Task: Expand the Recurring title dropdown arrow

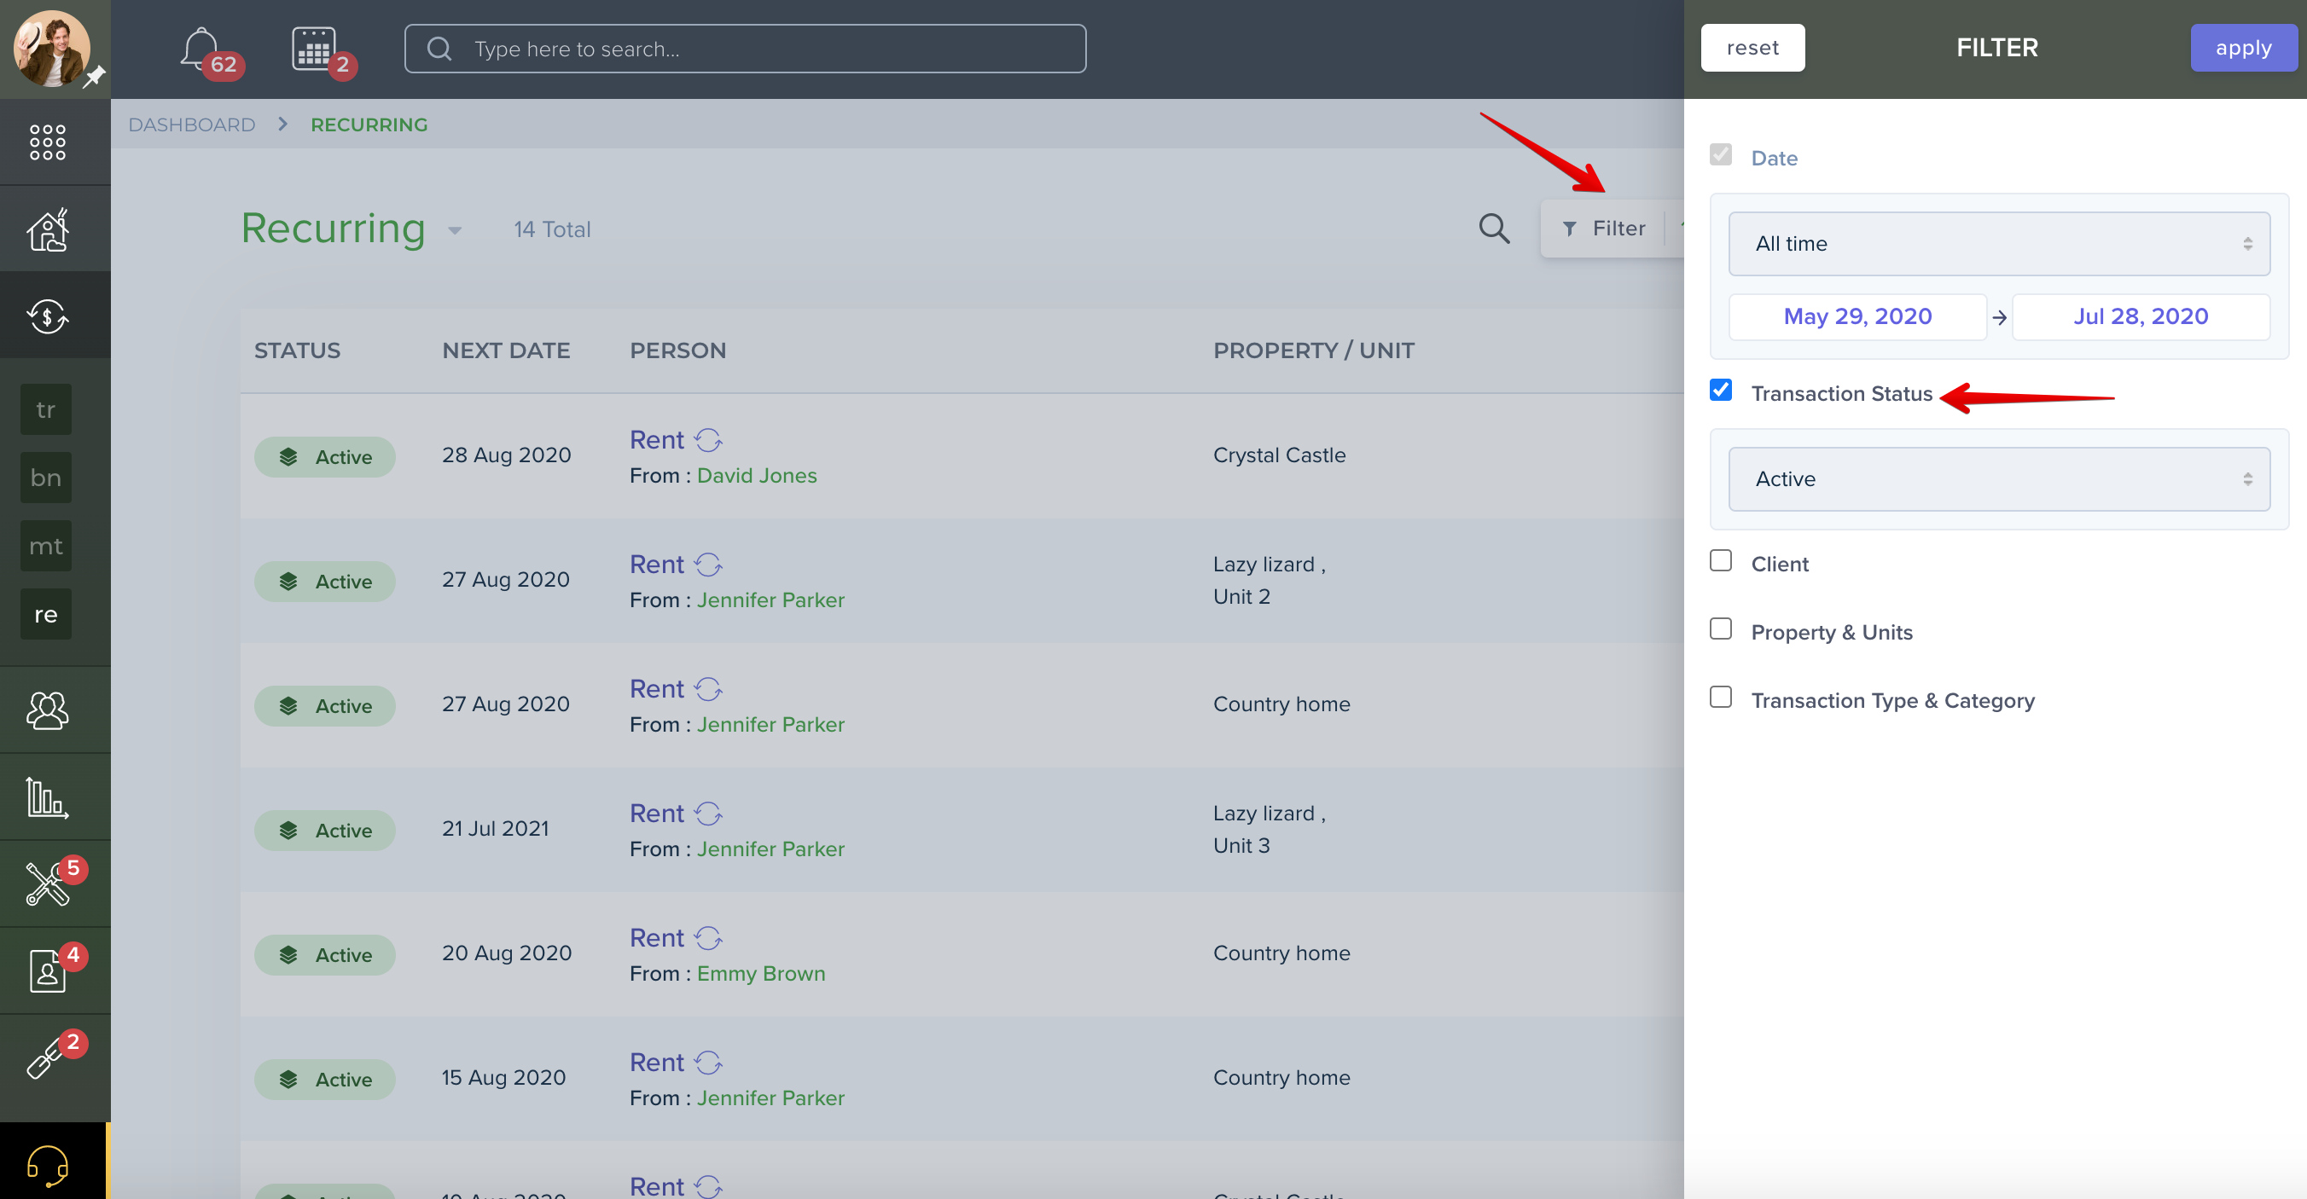Action: (455, 231)
